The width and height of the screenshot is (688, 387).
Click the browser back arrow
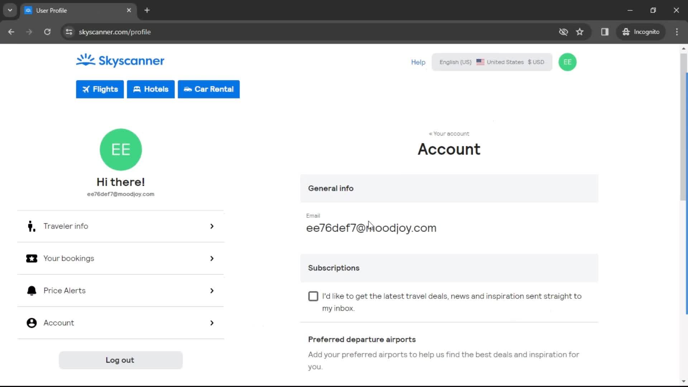click(11, 32)
